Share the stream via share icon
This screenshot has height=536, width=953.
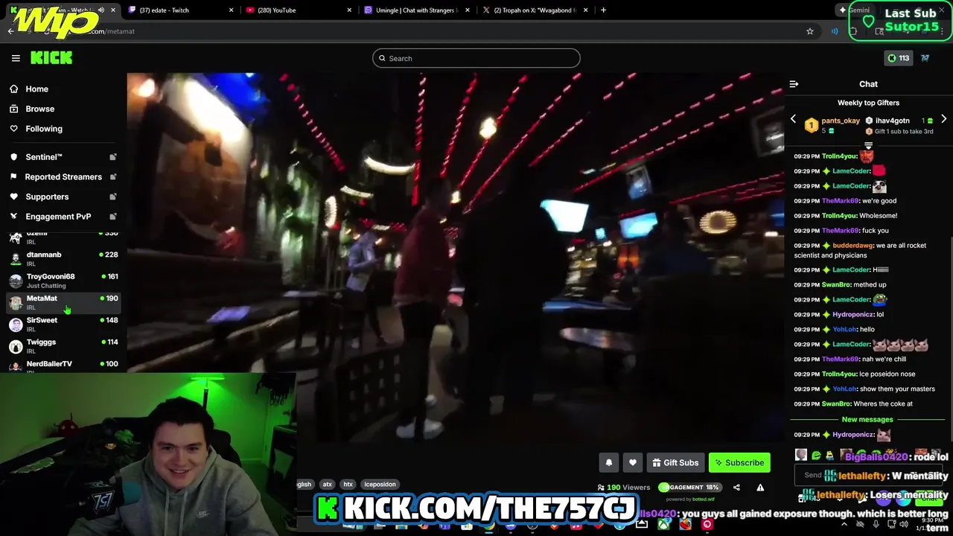tap(736, 488)
